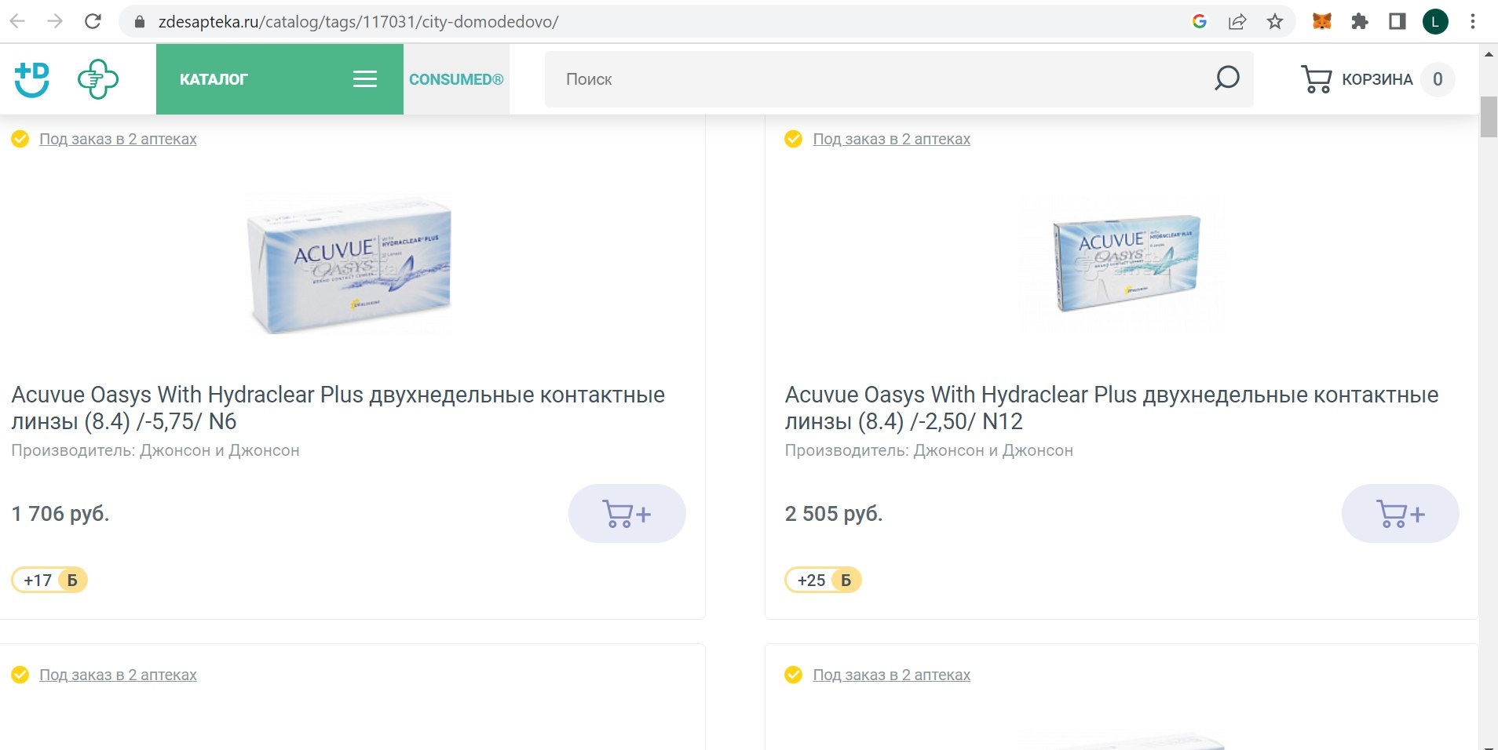Toggle the browser side panel icon
The image size is (1498, 750).
(x=1398, y=21)
